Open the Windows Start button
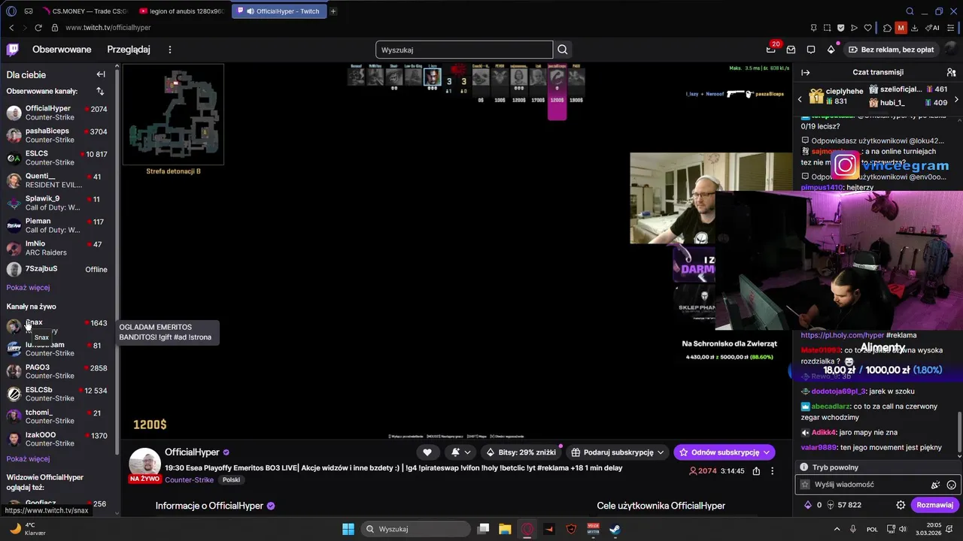963x541 pixels. (x=348, y=529)
